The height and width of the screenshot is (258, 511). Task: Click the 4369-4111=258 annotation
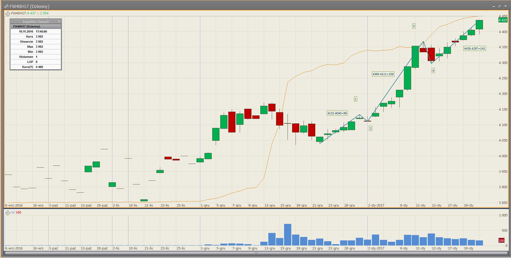pyautogui.click(x=383, y=74)
